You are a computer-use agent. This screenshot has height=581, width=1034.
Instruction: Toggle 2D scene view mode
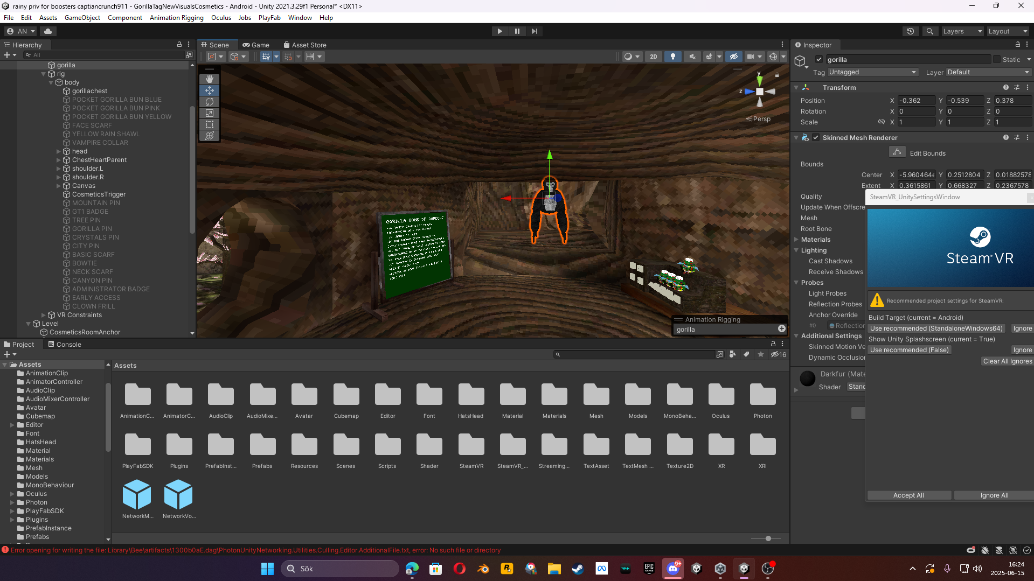tap(653, 57)
